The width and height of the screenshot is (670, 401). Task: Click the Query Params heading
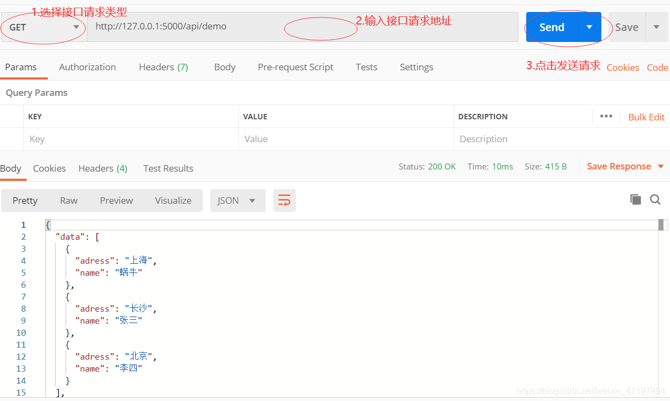36,93
